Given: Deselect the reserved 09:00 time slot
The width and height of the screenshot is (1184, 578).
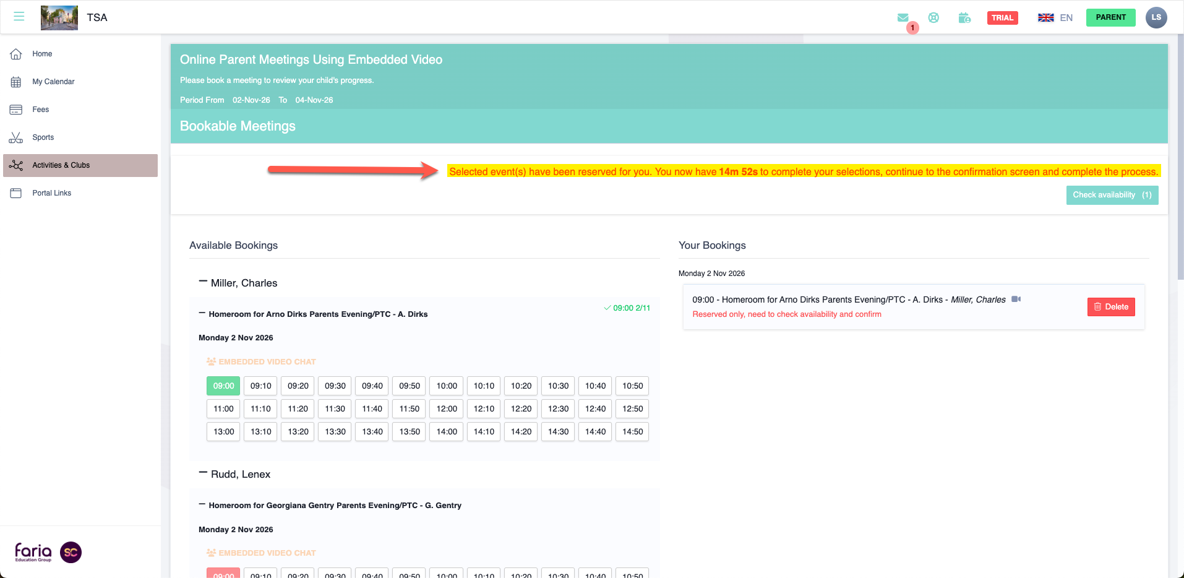Looking at the screenshot, I should pyautogui.click(x=223, y=386).
